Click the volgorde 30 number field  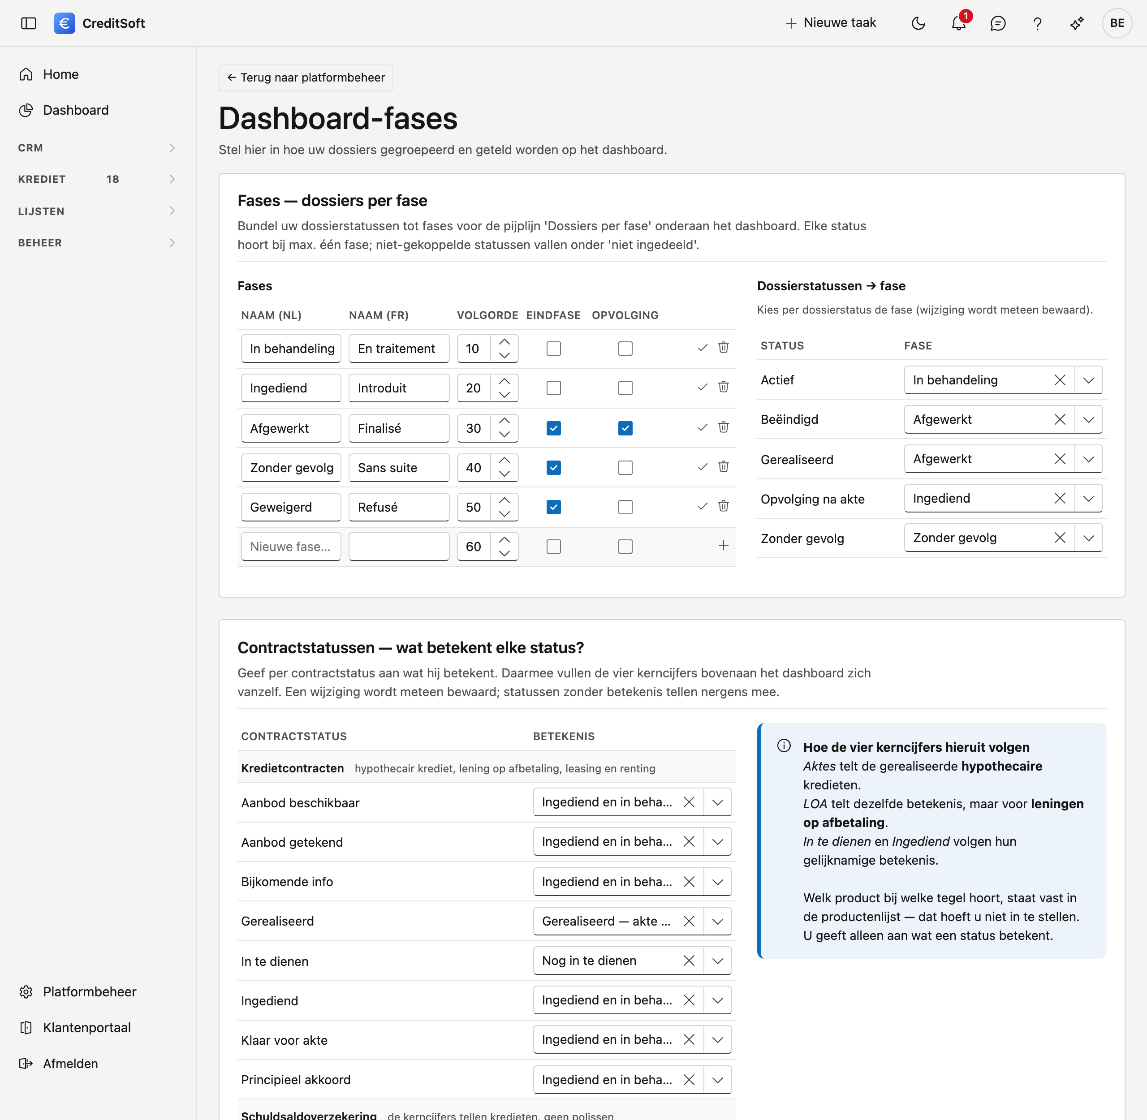click(x=474, y=428)
